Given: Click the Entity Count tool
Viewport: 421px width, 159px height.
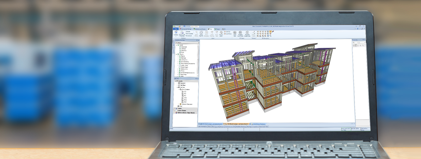Looking at the screenshot, I should click(253, 34).
